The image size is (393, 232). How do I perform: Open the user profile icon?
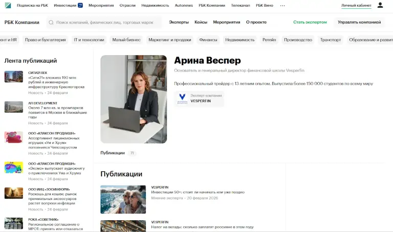(x=380, y=5)
